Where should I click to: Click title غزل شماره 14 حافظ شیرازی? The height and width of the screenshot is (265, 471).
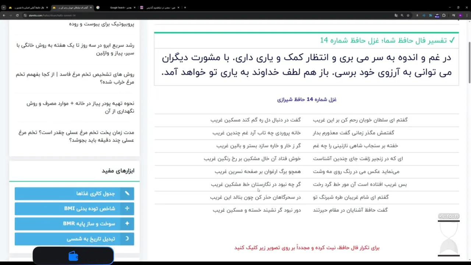tap(307, 99)
